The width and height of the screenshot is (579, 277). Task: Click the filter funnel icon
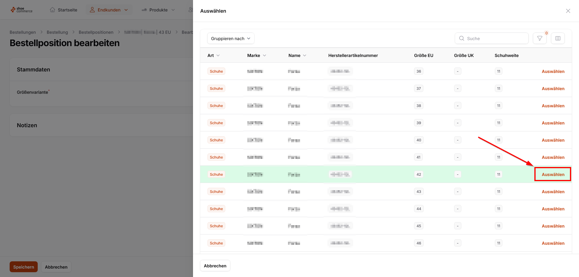tap(539, 38)
